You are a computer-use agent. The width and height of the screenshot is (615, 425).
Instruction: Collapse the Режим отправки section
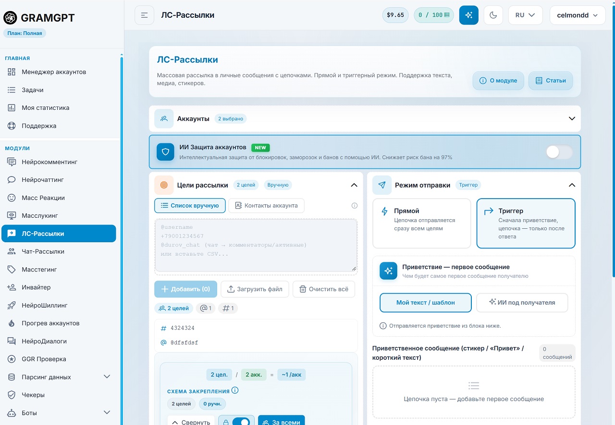click(572, 185)
